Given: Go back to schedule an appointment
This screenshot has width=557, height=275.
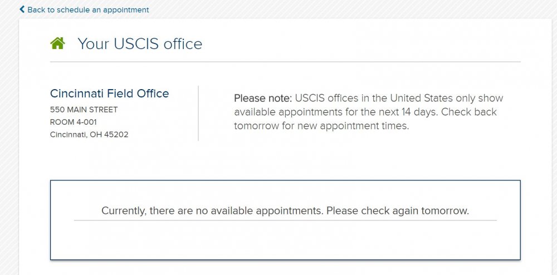Looking at the screenshot, I should point(88,10).
